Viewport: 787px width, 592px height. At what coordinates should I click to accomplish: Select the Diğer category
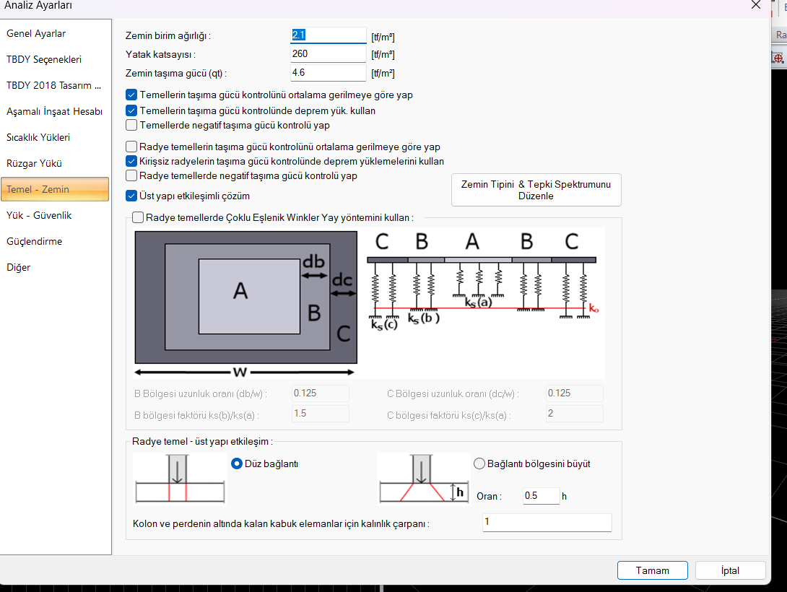(x=19, y=268)
